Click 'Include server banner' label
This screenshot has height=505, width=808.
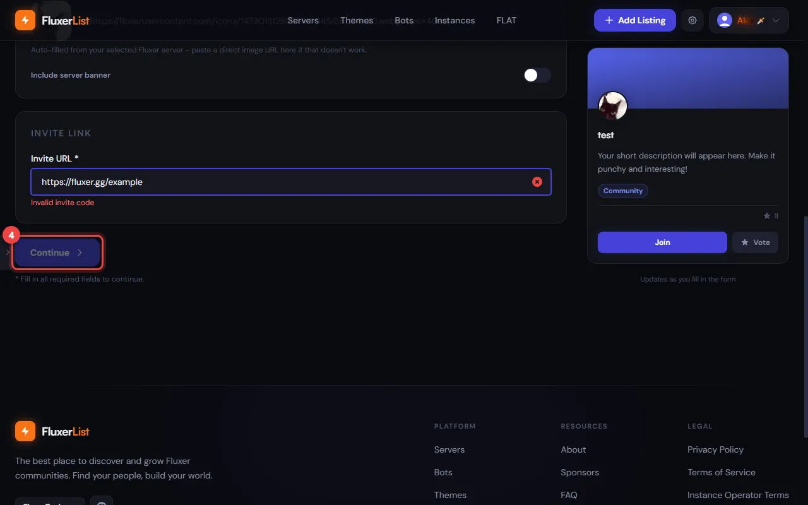[71, 75]
